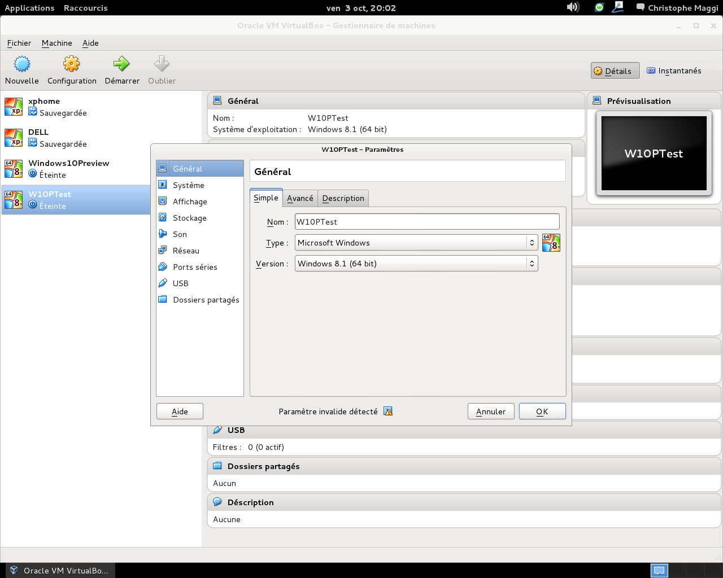Screen dimensions: 723x578
Task: Open Système settings category
Action: tap(200, 185)
